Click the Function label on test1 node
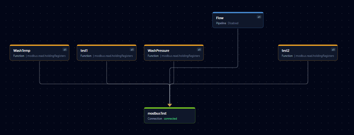Image resolution: width=354 pixels, height=135 pixels. [x=86, y=56]
